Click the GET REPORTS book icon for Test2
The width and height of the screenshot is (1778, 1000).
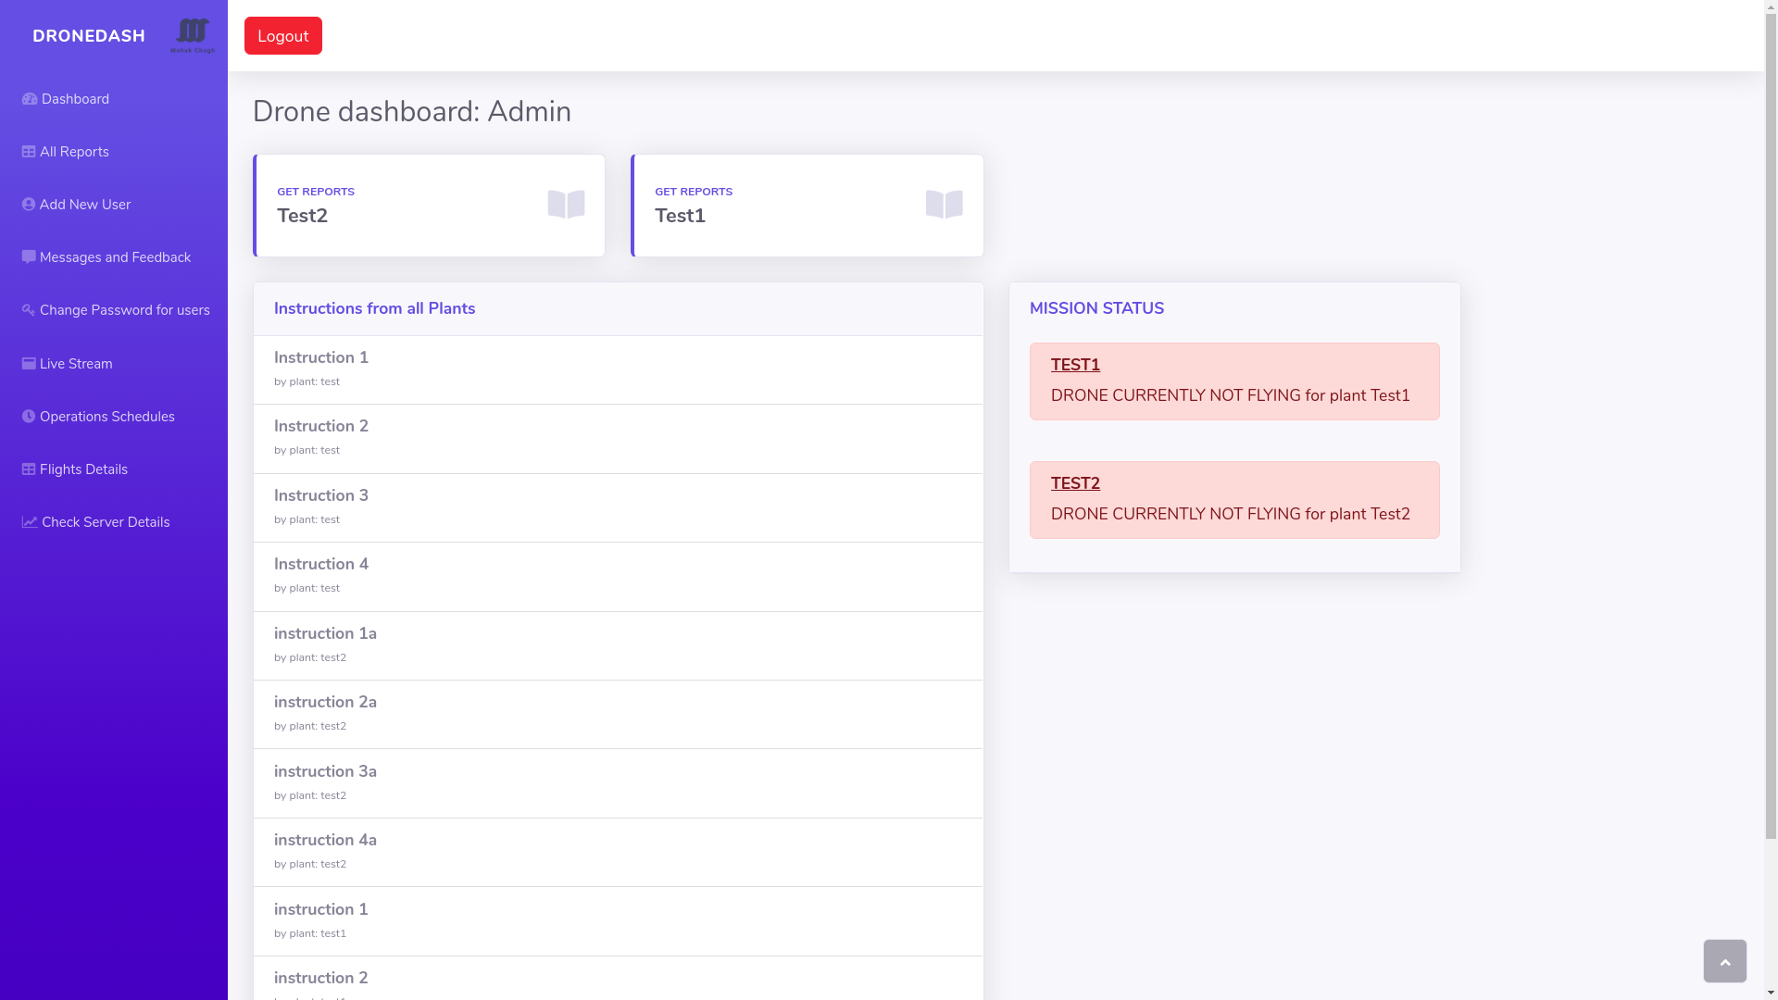pyautogui.click(x=566, y=204)
